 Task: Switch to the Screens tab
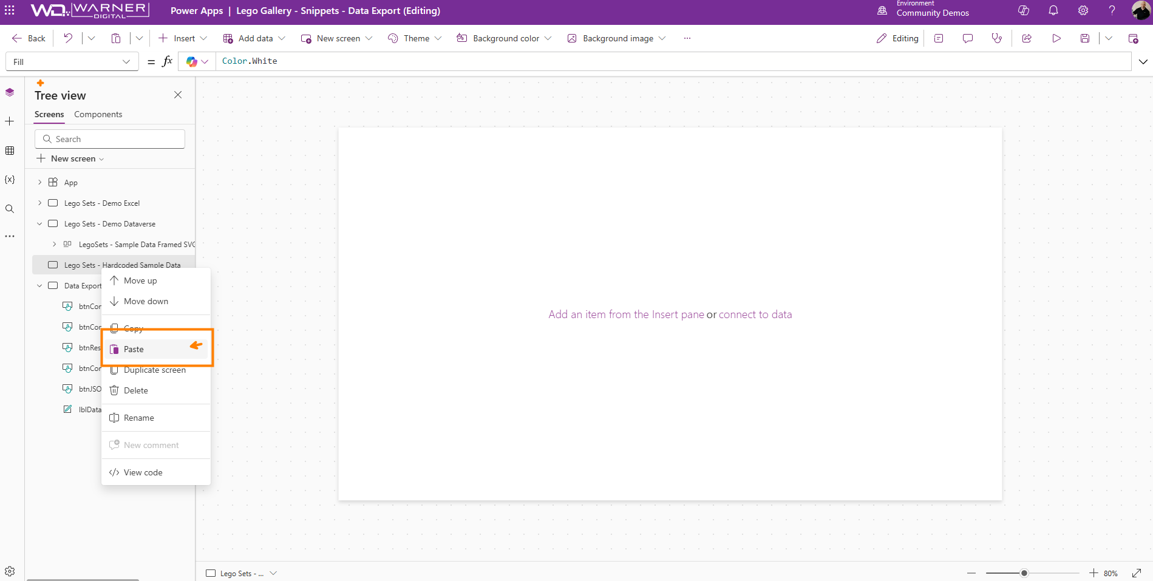[49, 114]
